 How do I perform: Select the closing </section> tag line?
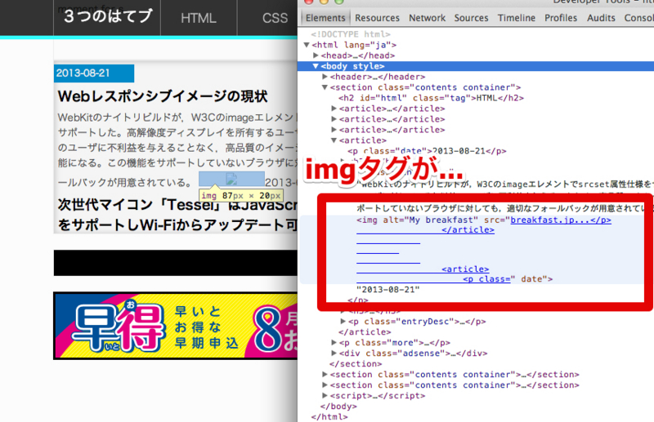(x=356, y=364)
